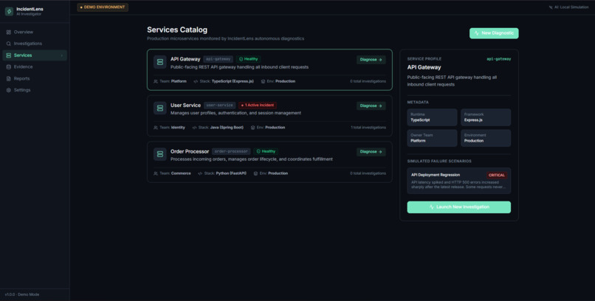The height and width of the screenshot is (301, 595).
Task: Click Stack: Java (Spring Boot) text
Action: click(218, 128)
